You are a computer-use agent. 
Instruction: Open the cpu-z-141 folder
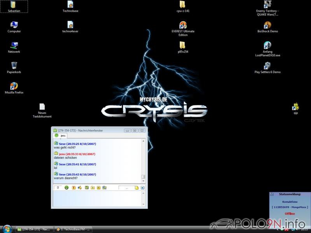click(183, 6)
